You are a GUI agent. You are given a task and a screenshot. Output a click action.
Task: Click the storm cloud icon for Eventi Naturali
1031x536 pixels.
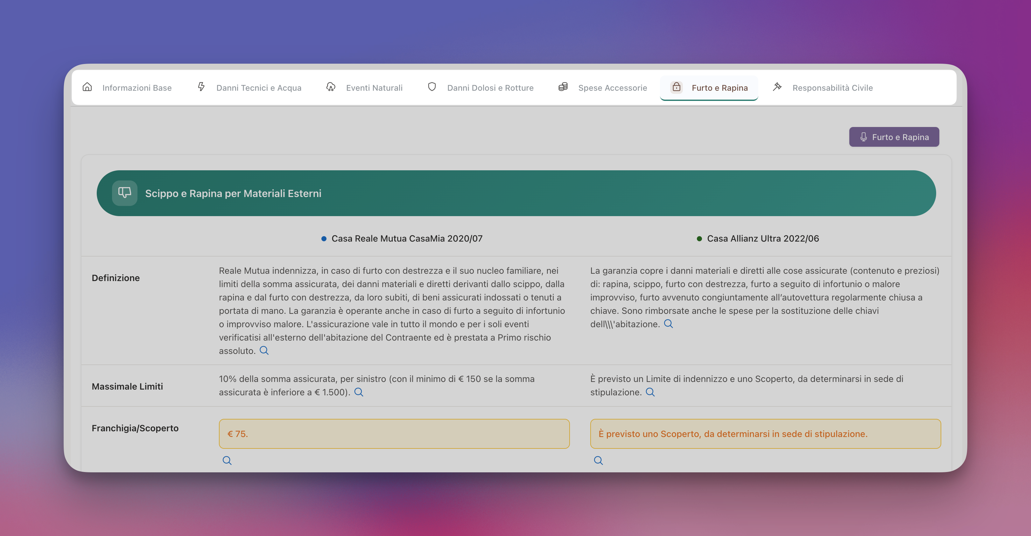(331, 87)
